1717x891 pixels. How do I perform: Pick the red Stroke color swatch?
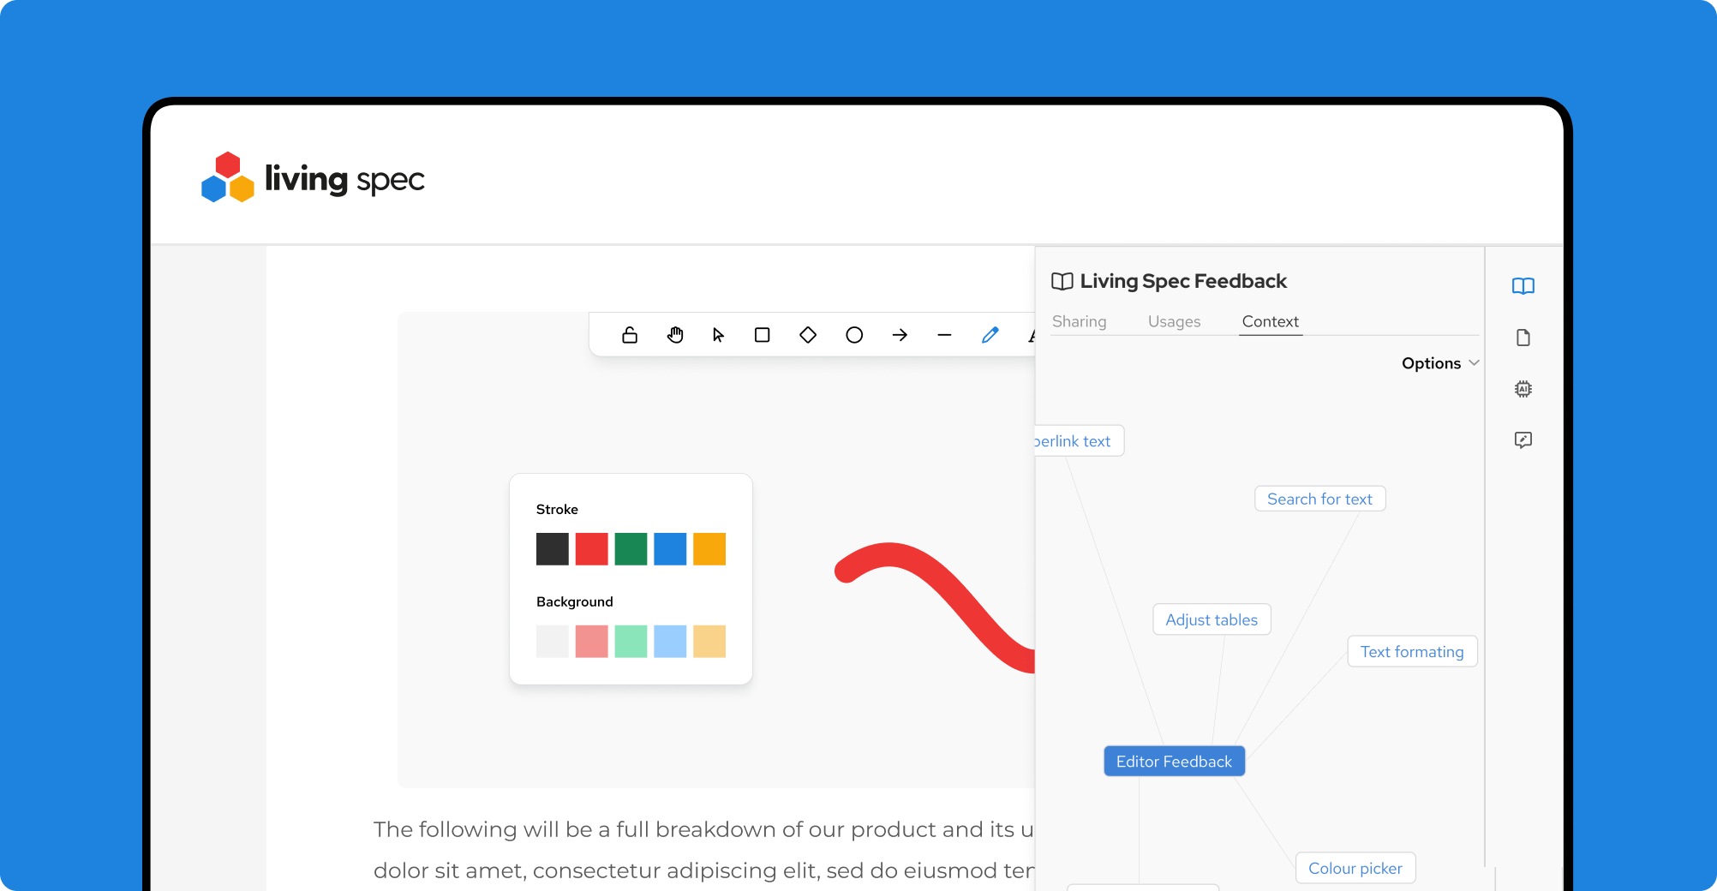click(591, 549)
